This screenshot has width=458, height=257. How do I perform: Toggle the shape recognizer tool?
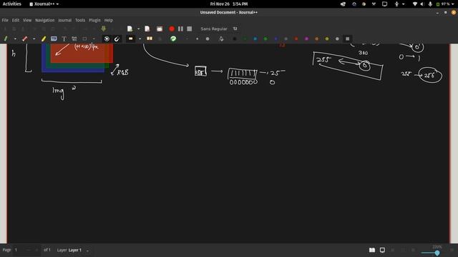point(107,39)
